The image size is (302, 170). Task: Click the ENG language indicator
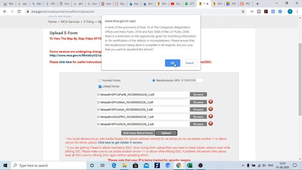270,165
